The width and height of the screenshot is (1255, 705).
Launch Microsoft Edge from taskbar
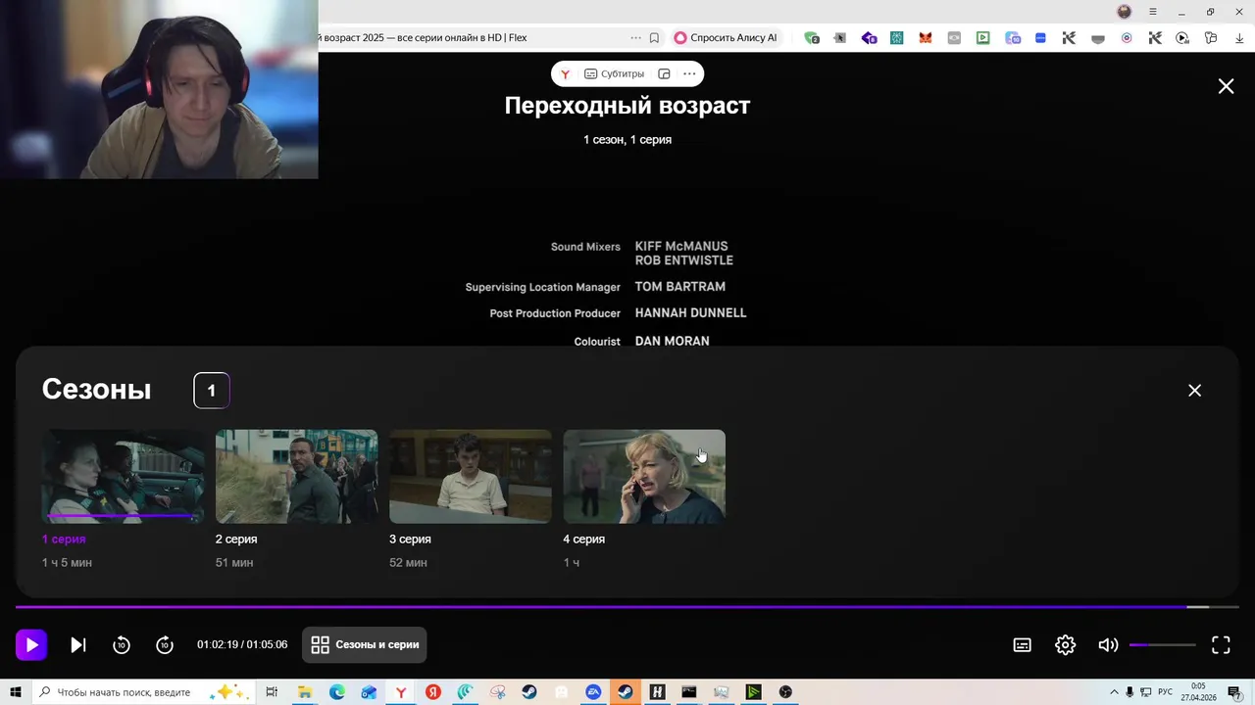(337, 692)
